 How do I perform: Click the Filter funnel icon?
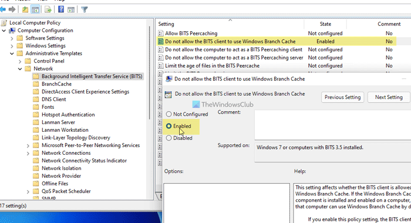point(84,10)
